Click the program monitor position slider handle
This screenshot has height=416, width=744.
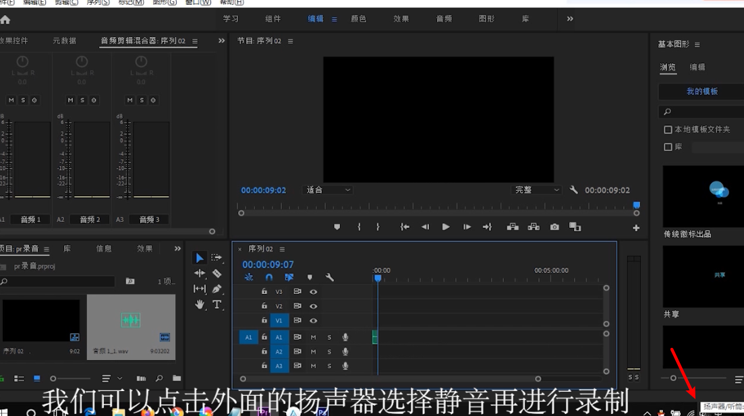[635, 204]
